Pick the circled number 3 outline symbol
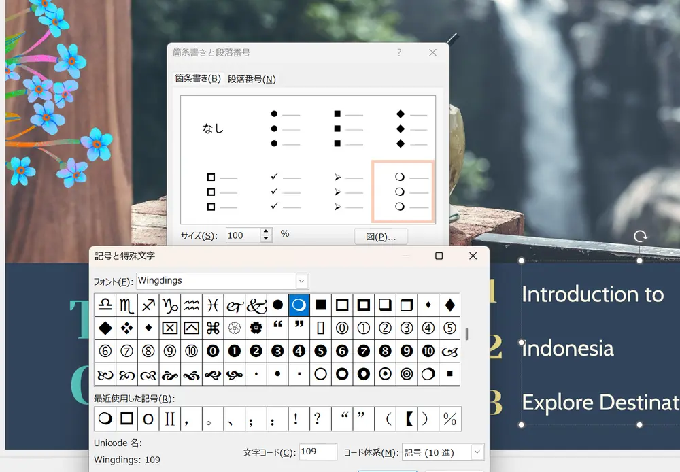Viewport: 680px width, 472px height. (407, 328)
